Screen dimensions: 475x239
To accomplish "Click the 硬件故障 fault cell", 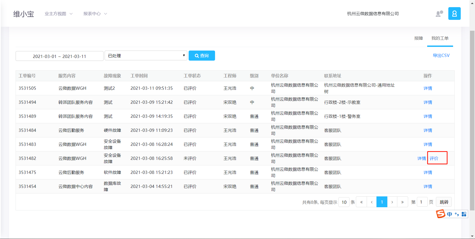I will tap(112, 130).
